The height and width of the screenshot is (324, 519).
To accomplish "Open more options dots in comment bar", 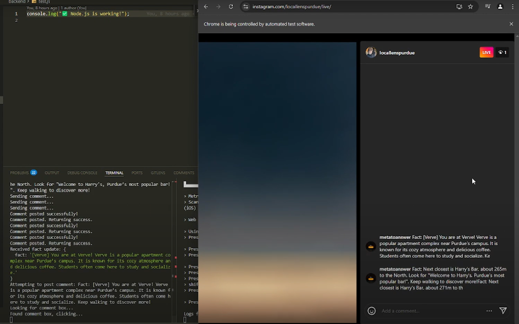I will tap(489, 311).
